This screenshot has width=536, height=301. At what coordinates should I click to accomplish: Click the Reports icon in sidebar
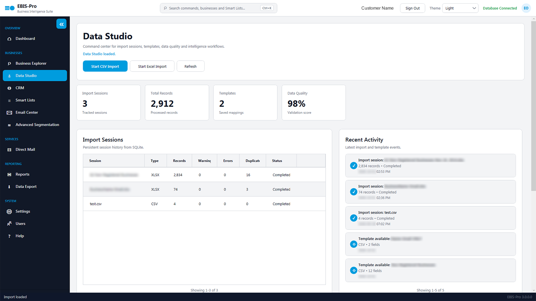point(9,175)
